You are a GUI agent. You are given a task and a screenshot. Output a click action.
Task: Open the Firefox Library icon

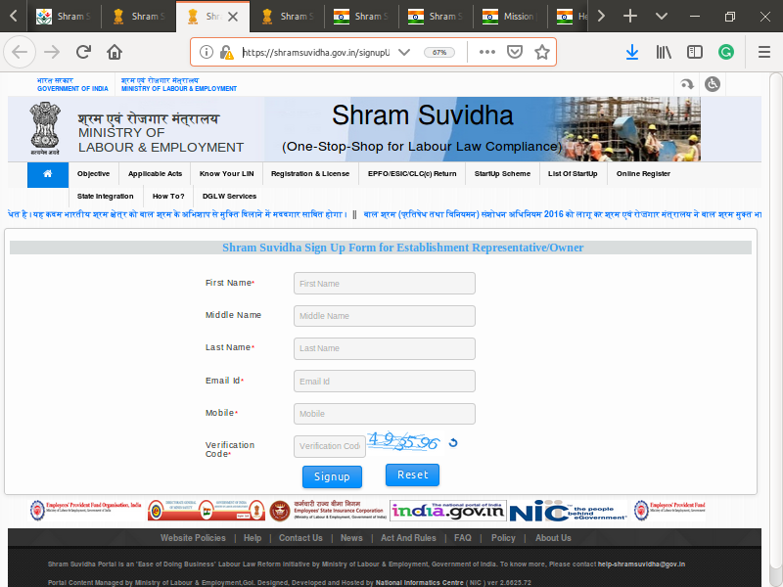tap(665, 53)
